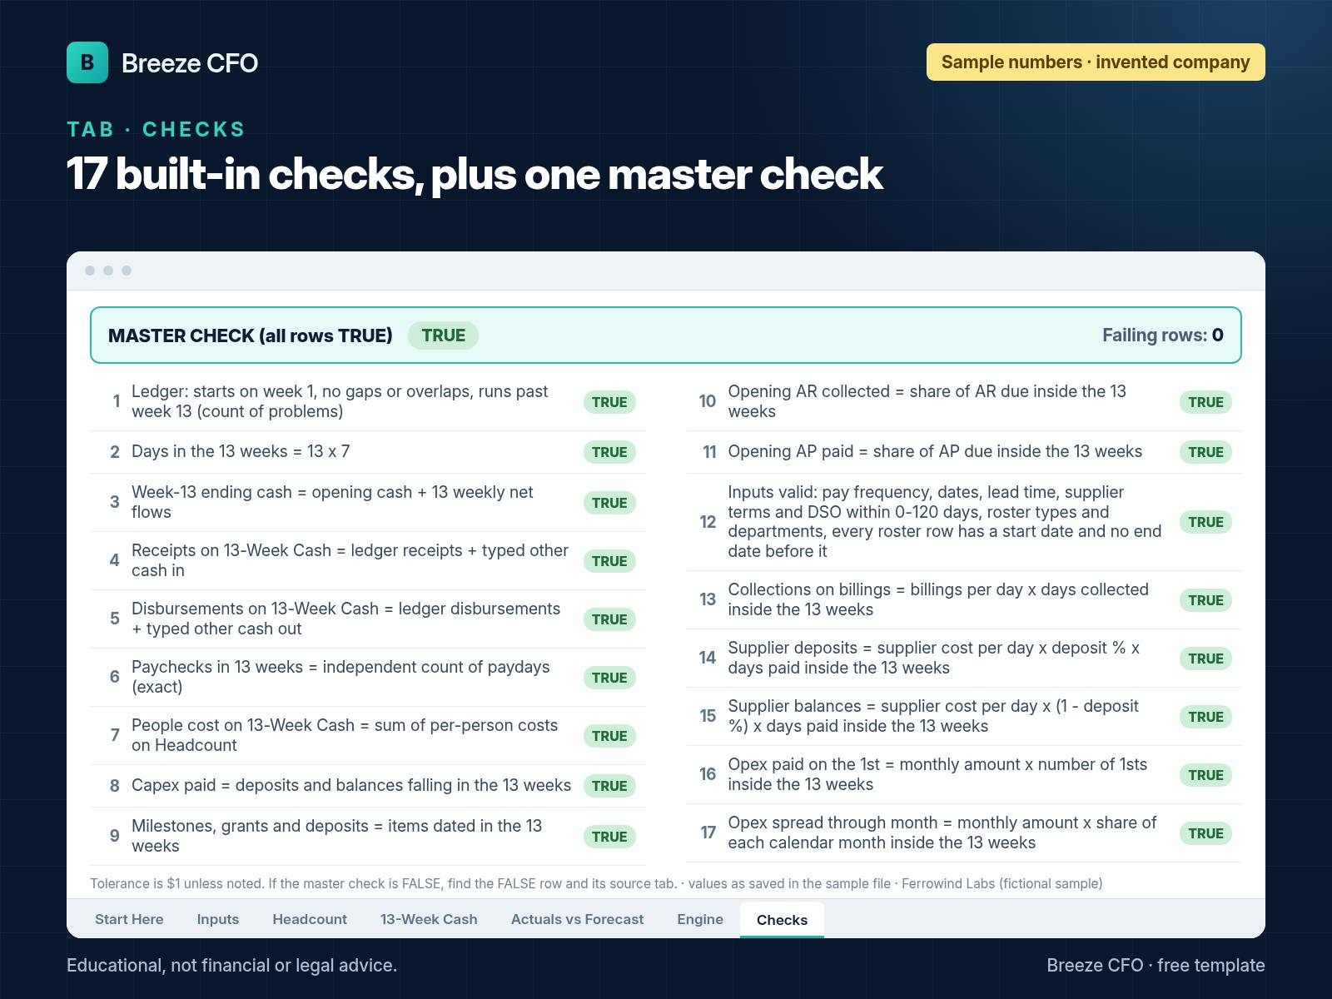Screen dimensions: 1332x999
Task: Click 'Days in the 13 weeks = 13 x 7' text
Action: [x=241, y=451]
